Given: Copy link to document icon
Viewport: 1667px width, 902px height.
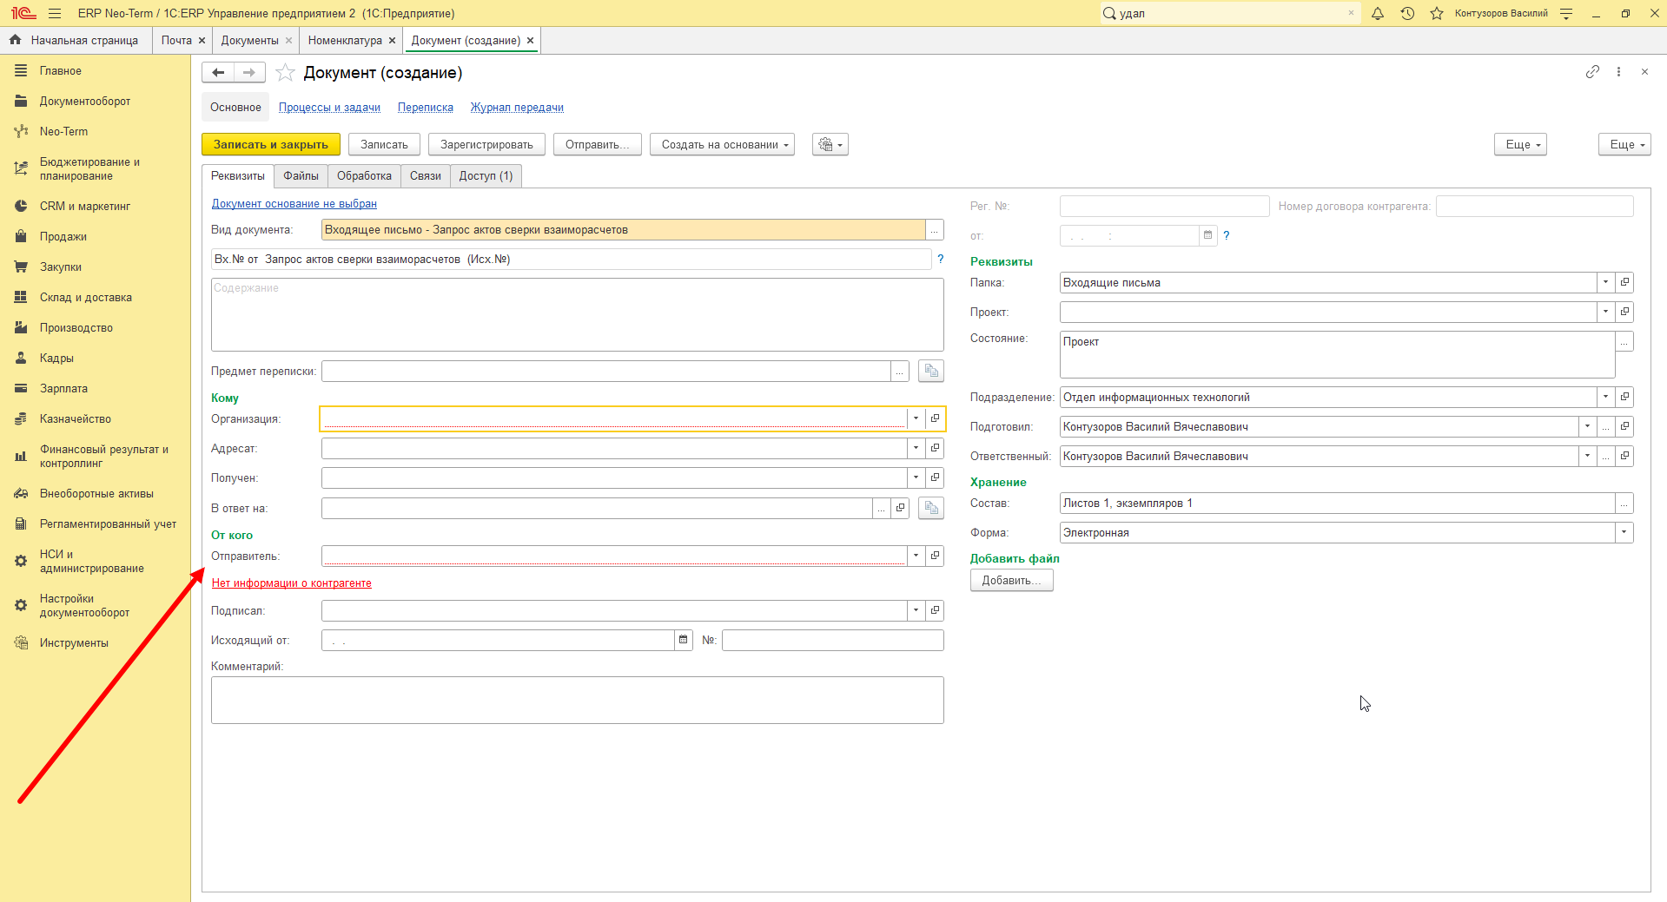Looking at the screenshot, I should 1592,72.
